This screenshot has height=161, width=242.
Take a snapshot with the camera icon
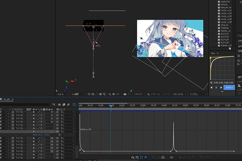[125, 94]
